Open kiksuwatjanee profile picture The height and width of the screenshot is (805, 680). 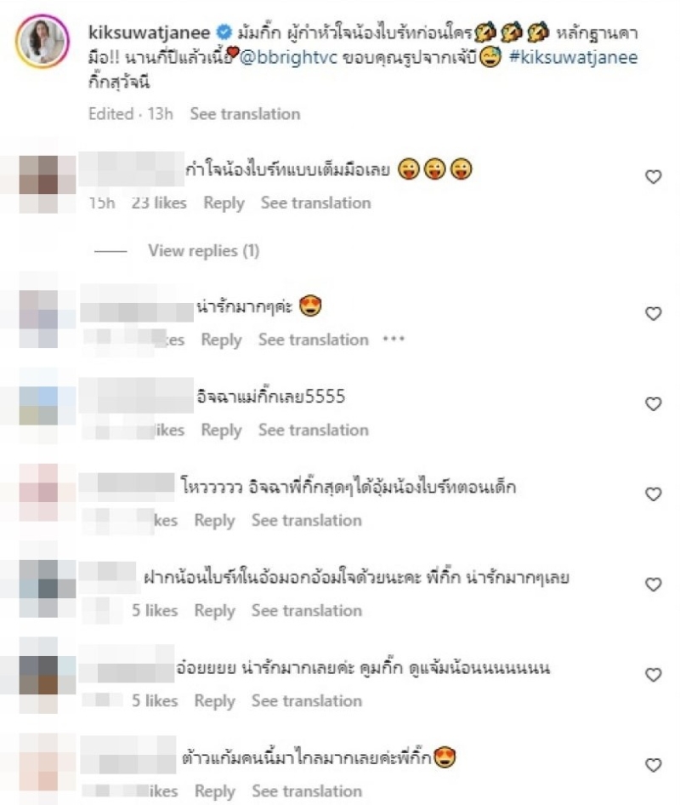click(x=42, y=41)
